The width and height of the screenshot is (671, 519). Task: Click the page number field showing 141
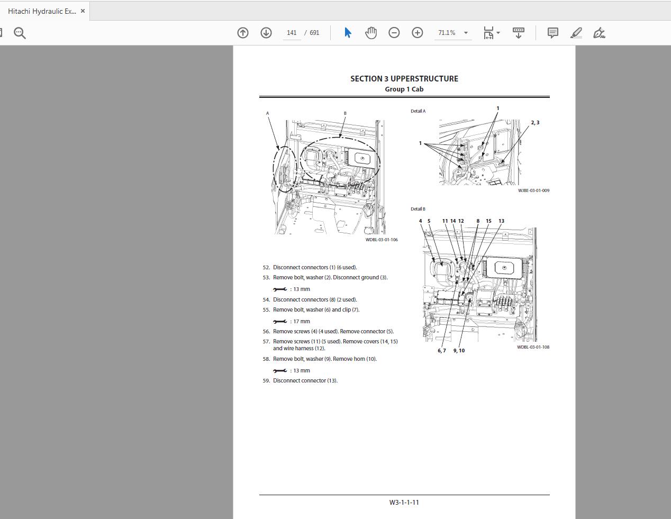292,33
